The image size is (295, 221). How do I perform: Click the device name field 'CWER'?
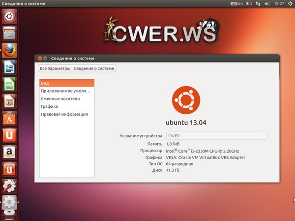click(216, 135)
